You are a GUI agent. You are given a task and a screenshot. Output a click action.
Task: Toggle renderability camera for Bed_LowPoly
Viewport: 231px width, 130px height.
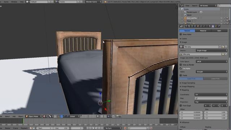(227, 18)
